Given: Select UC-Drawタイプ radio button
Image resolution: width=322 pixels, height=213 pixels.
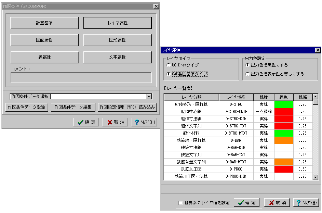Looking at the screenshot, I should point(168,65).
